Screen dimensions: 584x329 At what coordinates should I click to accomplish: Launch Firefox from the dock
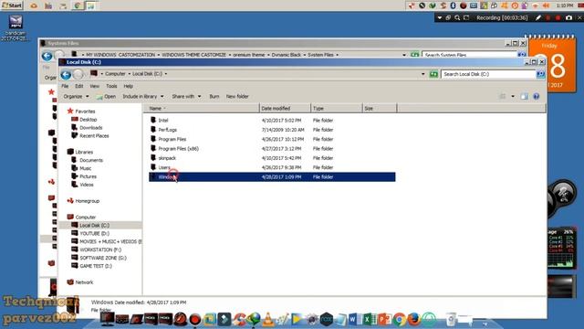tap(413, 319)
